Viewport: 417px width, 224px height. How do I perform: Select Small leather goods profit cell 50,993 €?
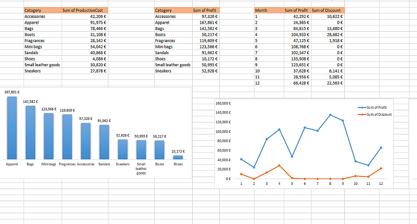pos(206,65)
